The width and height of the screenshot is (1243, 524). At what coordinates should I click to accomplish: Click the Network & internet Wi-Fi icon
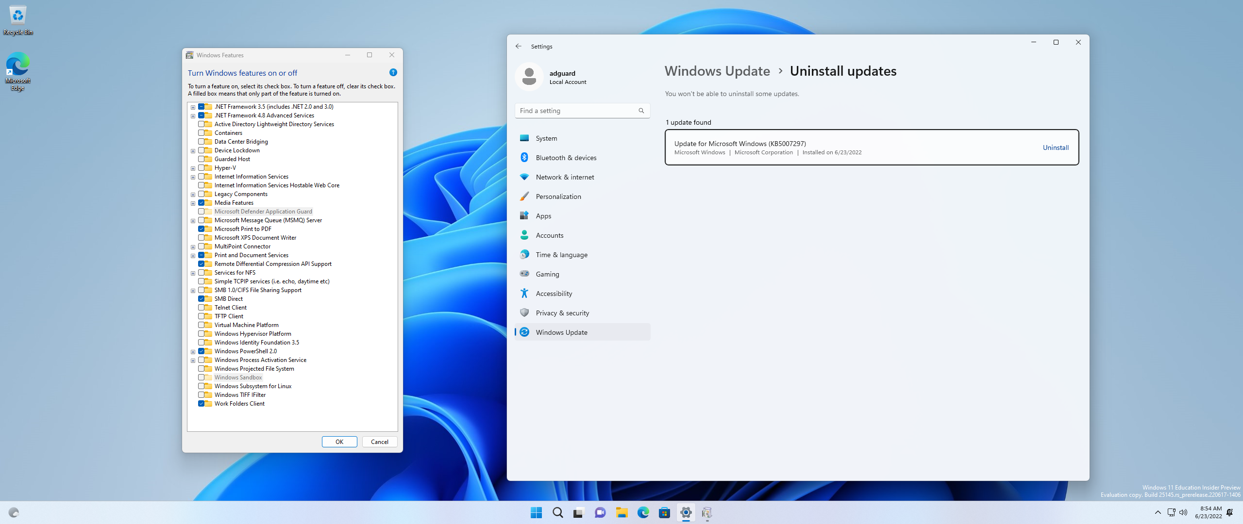pos(524,177)
